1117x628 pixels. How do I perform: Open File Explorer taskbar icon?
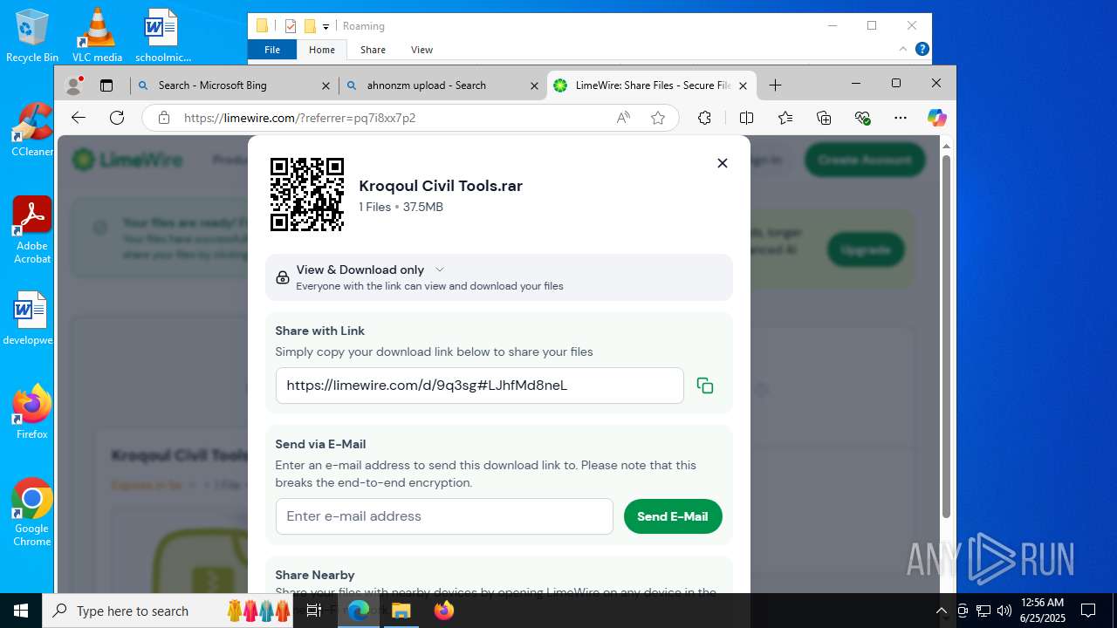pyautogui.click(x=401, y=611)
